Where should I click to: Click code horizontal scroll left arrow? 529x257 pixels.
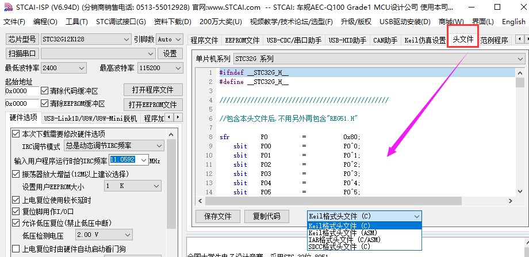coord(200,201)
